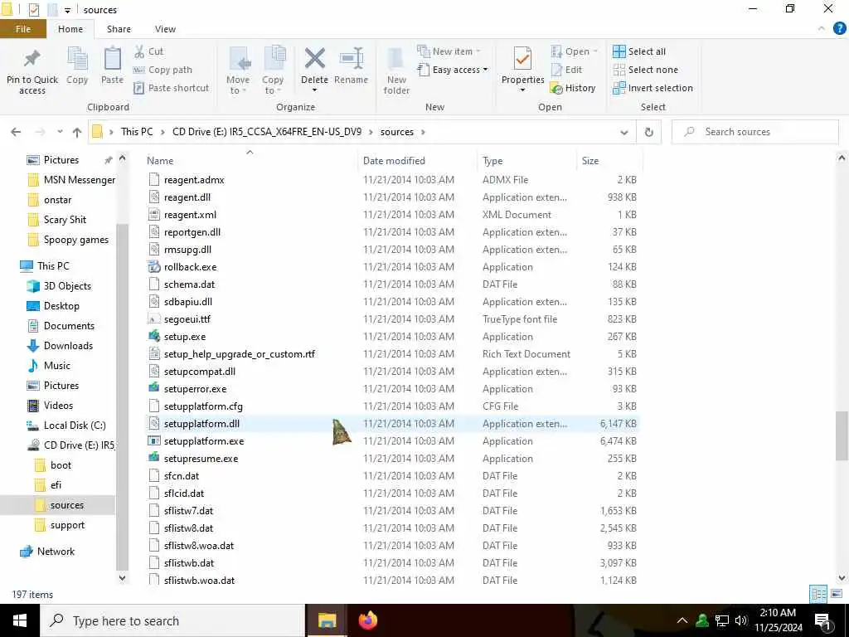Viewport: 849px width, 637px height.
Task: Click the Paste ribbon icon
Action: click(x=112, y=59)
